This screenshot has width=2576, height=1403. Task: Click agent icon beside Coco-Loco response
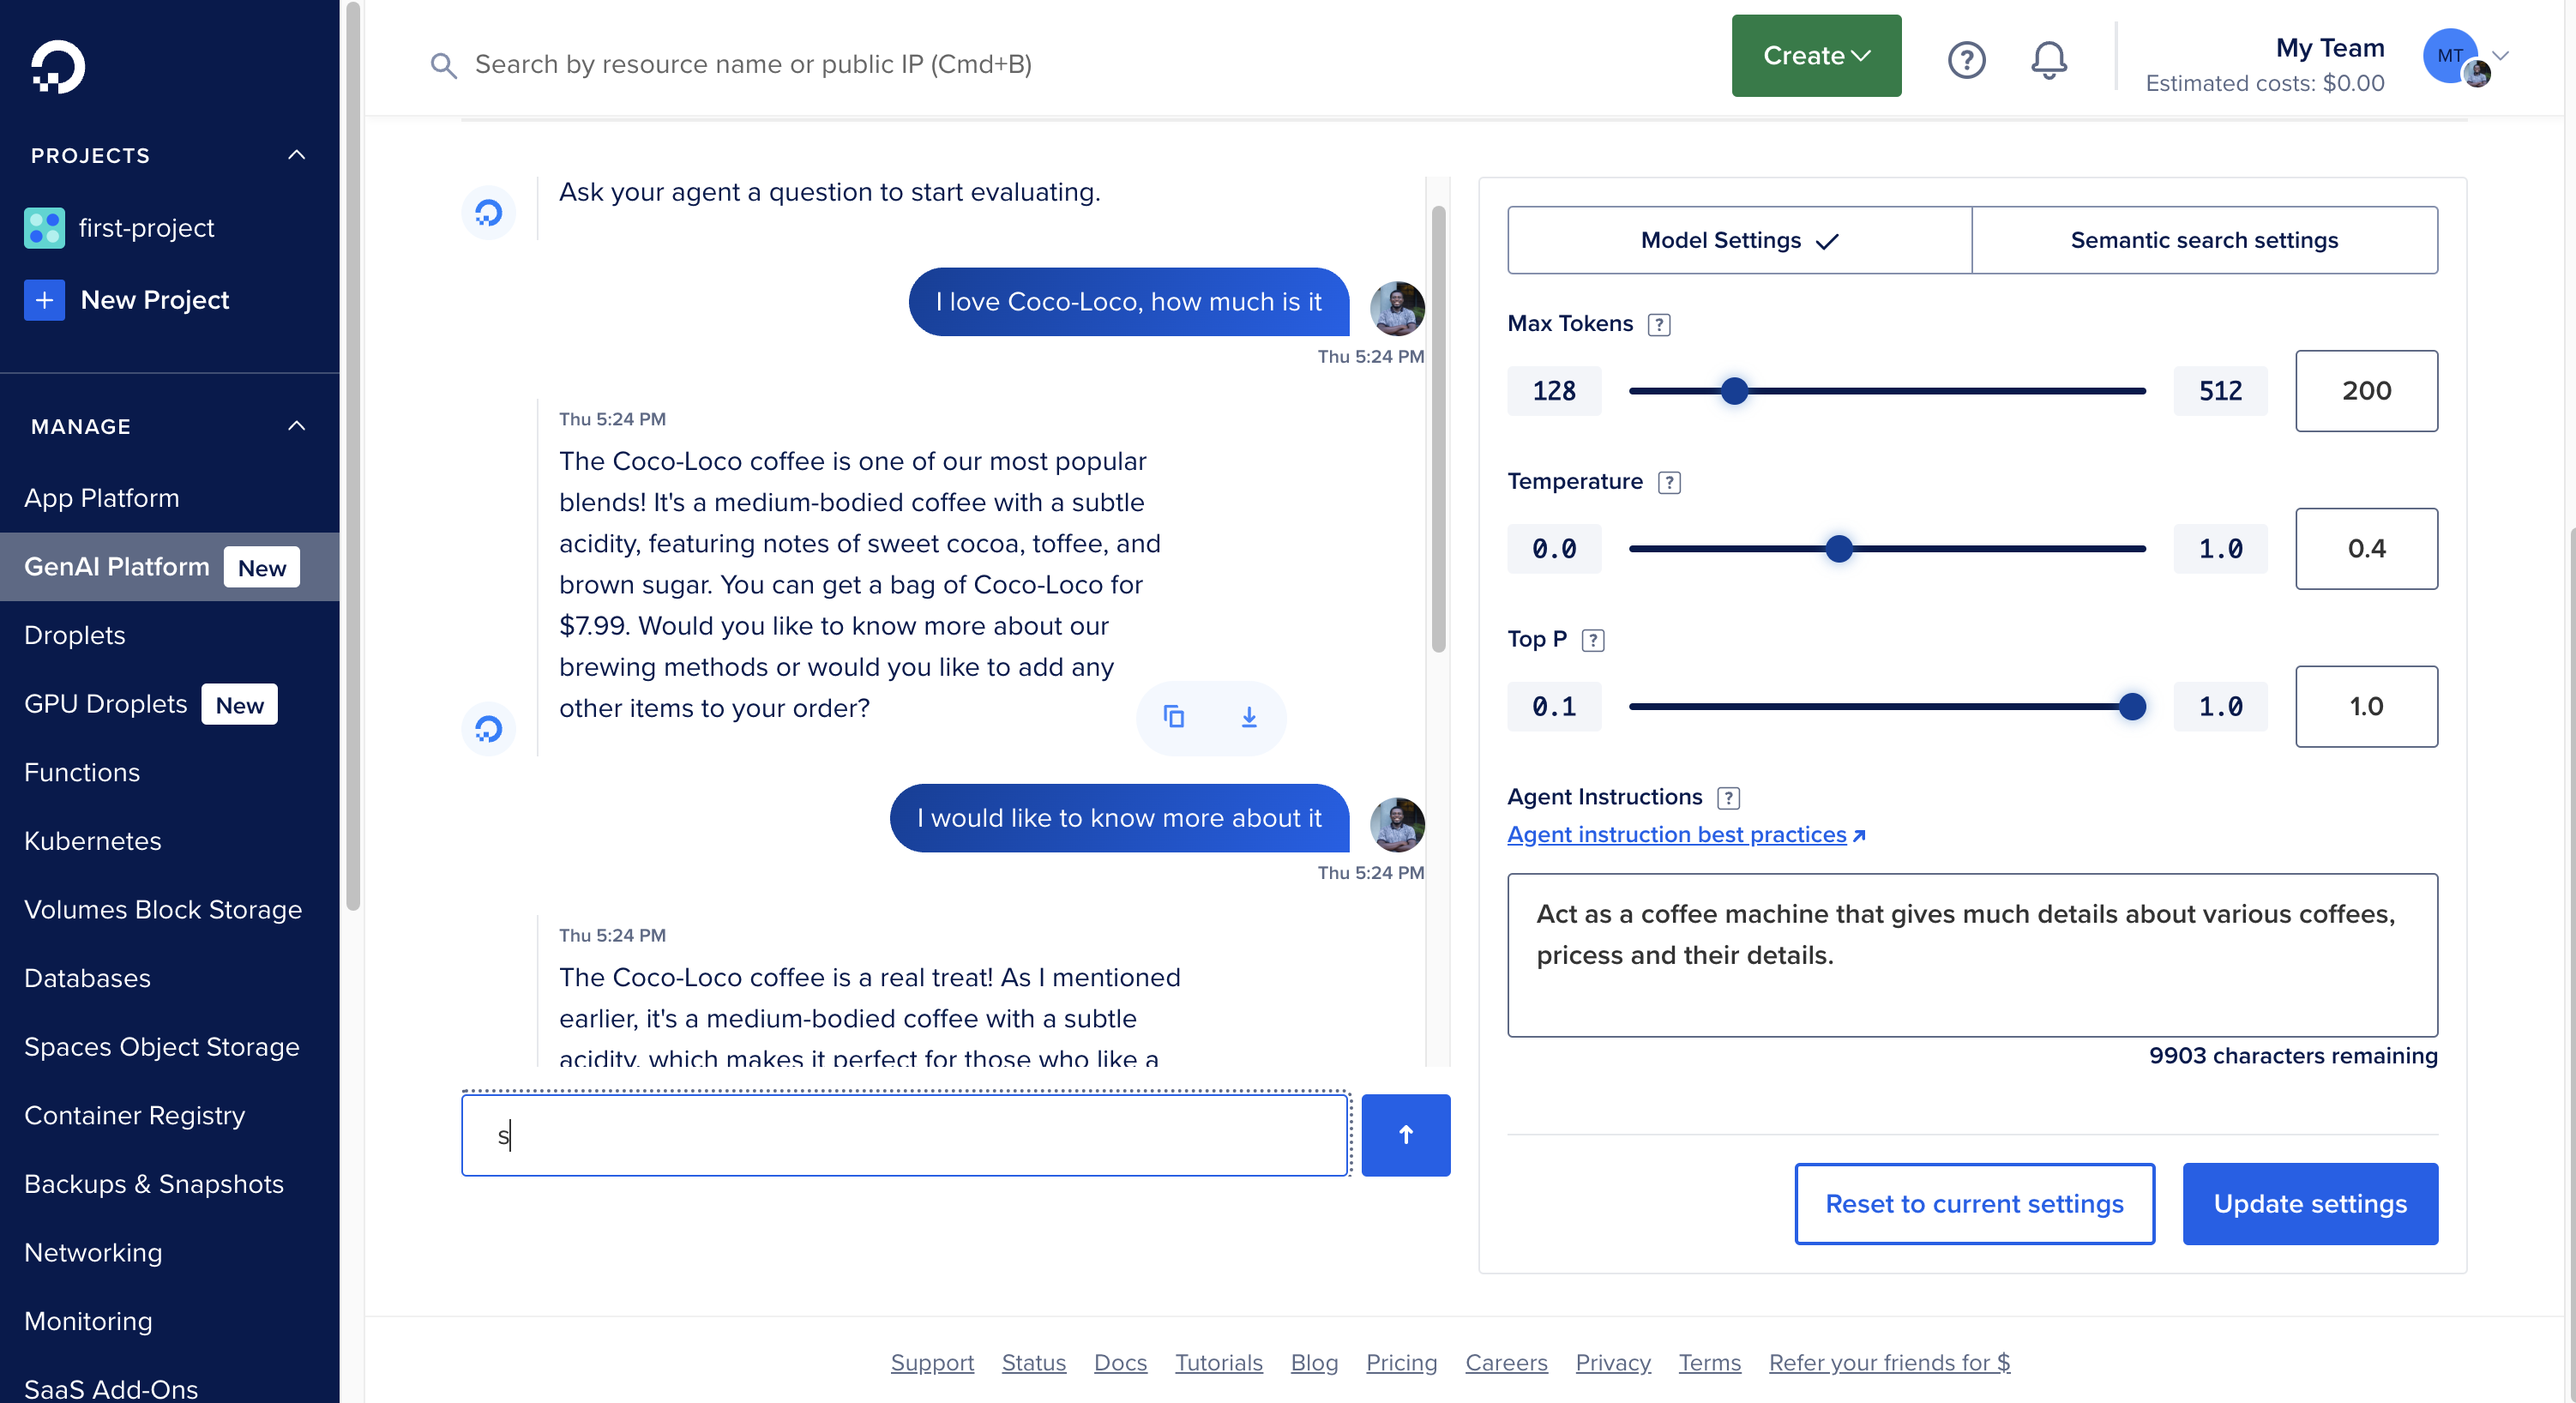tap(488, 728)
